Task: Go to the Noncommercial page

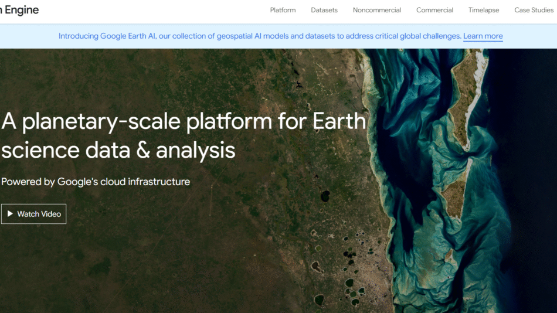Action: (x=377, y=11)
